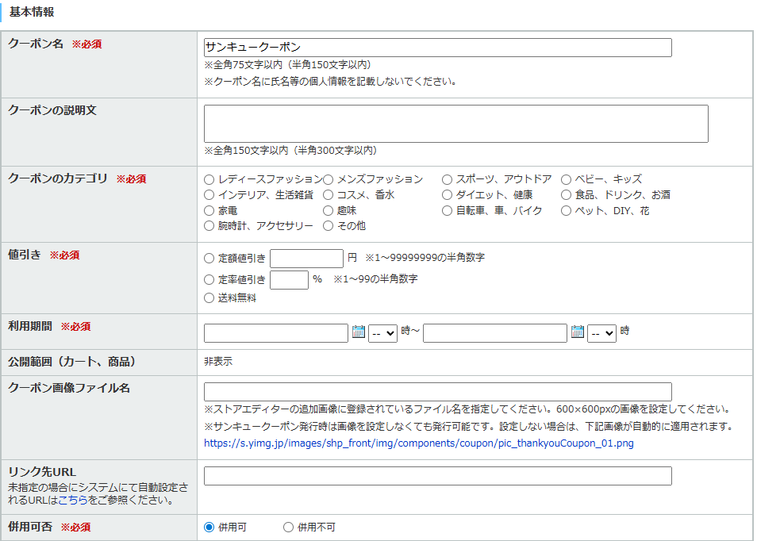Open the end date calendar picker icon
The image size is (757, 541).
[x=577, y=332]
